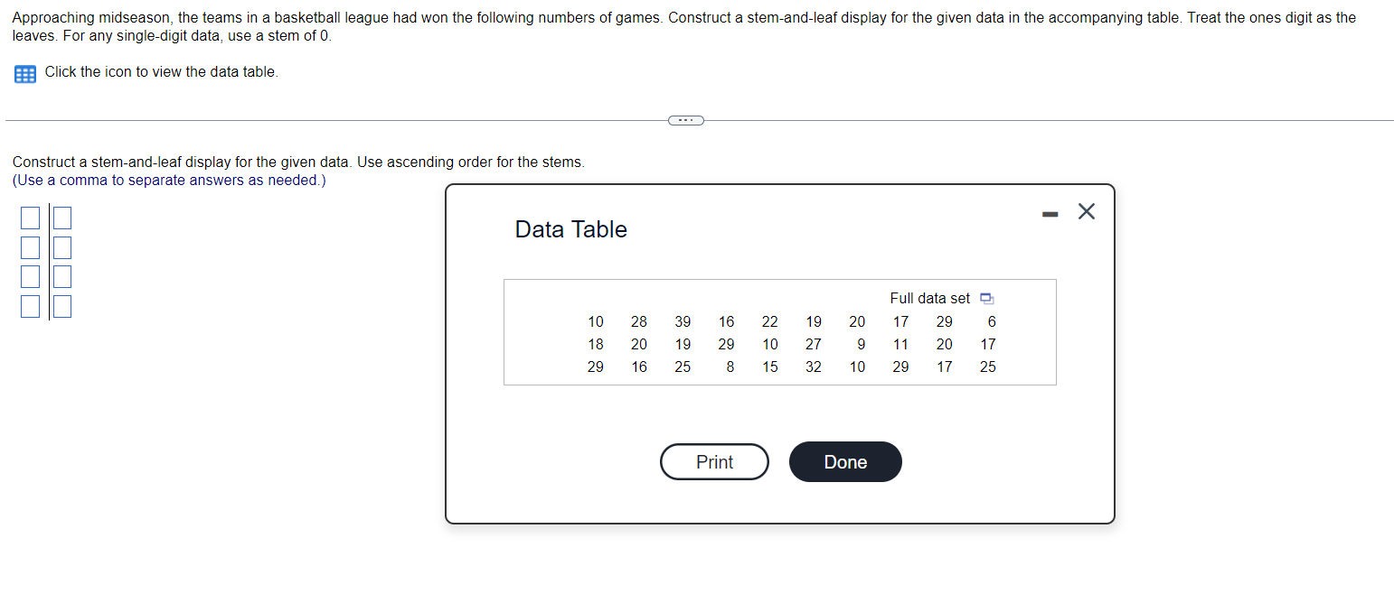Click the blue data table grid icon

pos(24,73)
